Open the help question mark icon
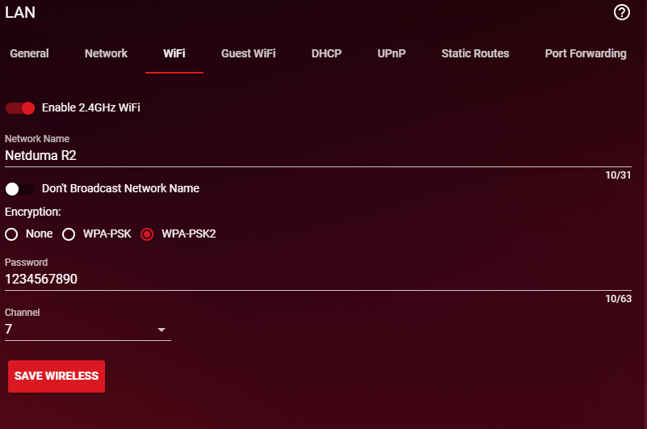This screenshot has height=429, width=647. point(621,12)
